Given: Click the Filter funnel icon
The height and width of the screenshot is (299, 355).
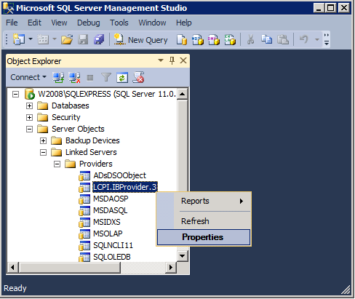Looking at the screenshot, I should [x=106, y=78].
